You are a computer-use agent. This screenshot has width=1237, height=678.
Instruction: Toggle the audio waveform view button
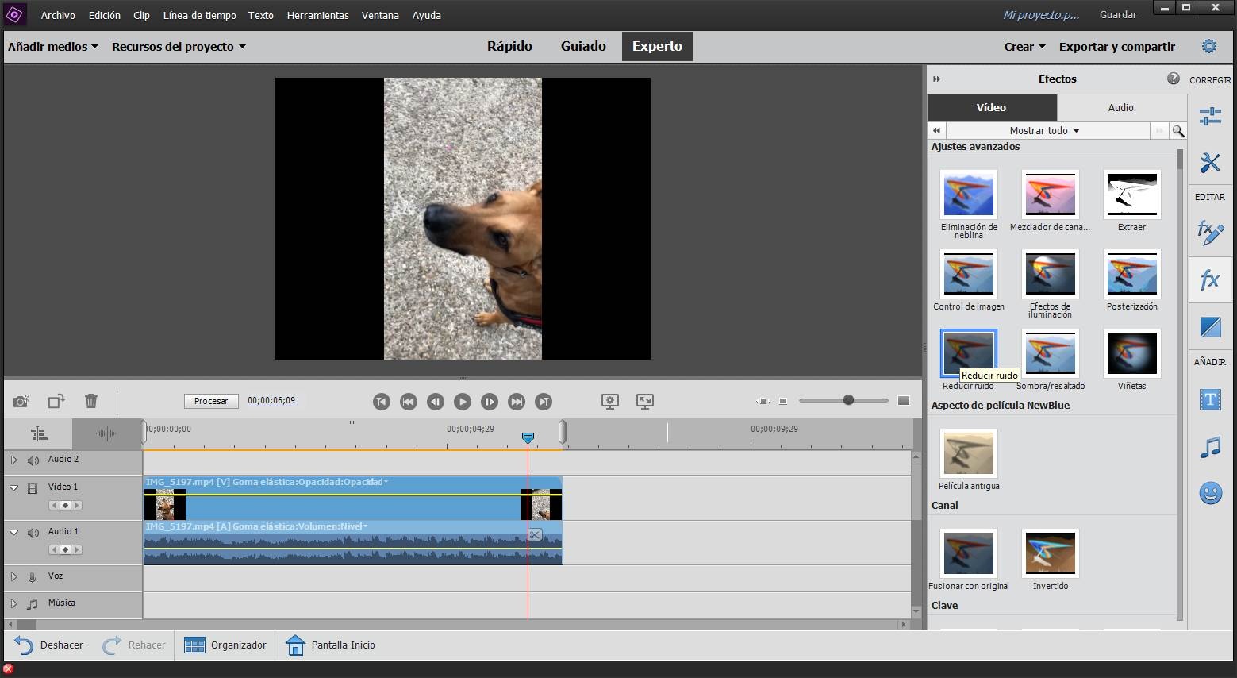pos(106,433)
